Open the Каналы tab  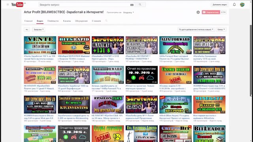pyautogui.click(x=67, y=21)
